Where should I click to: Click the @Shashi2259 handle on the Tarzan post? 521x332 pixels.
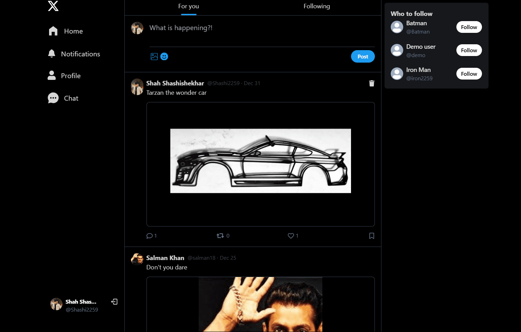(224, 83)
